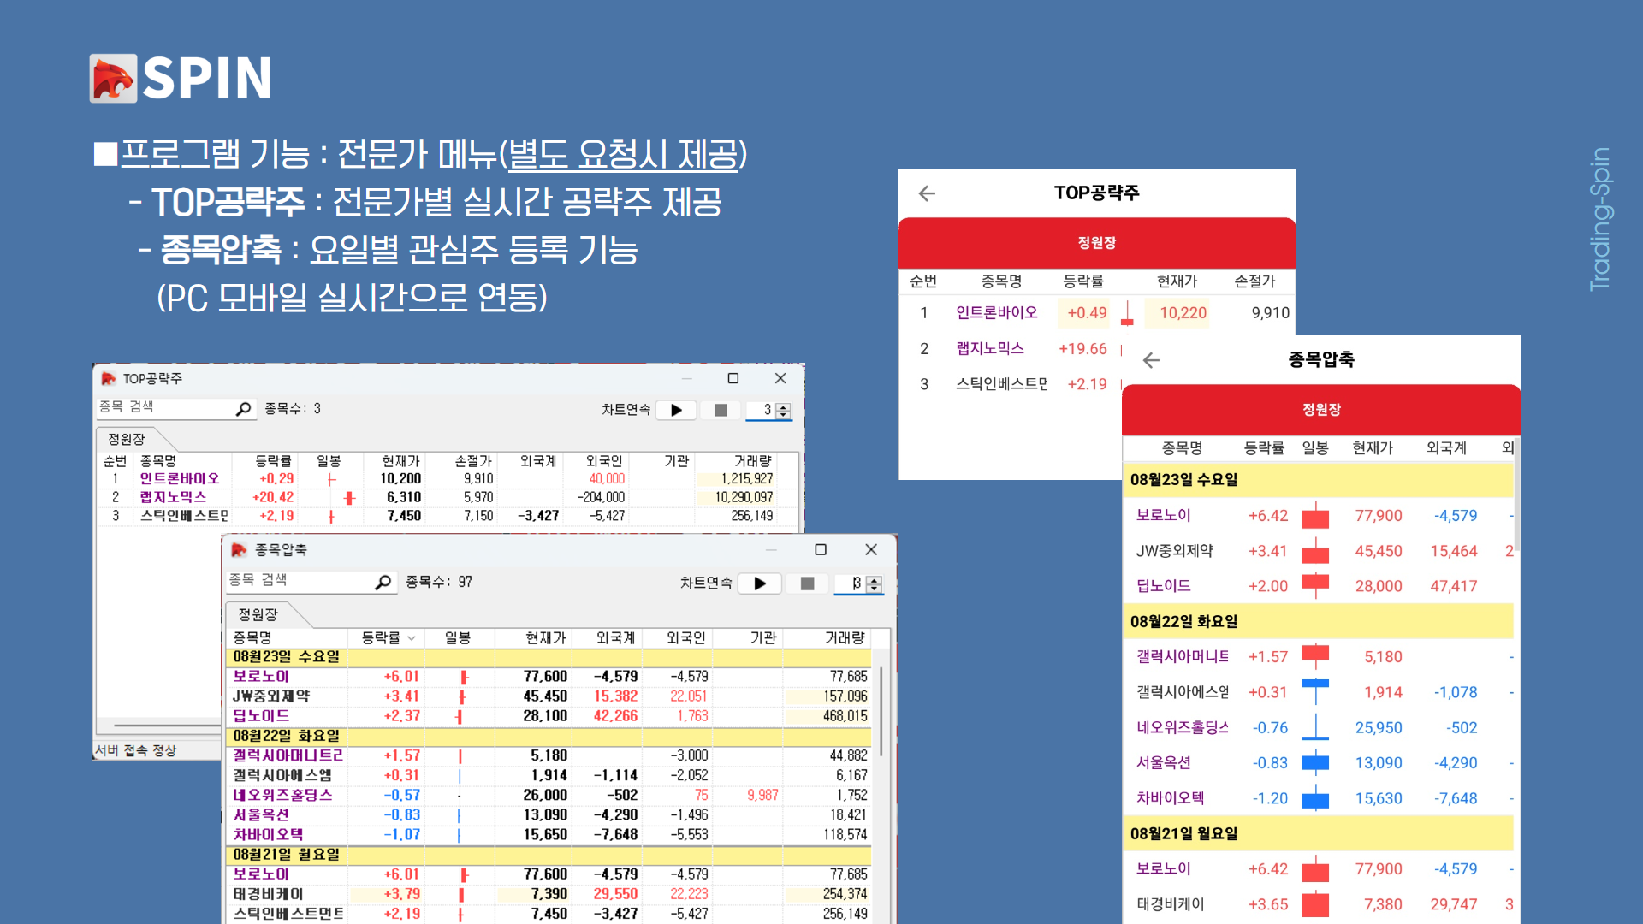Click search magnifier in TOP공략주 window
Image resolution: width=1643 pixels, height=924 pixels.
click(243, 409)
